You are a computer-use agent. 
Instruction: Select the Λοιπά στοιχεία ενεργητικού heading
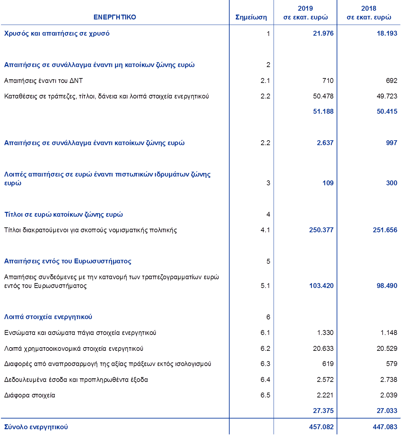pyautogui.click(x=48, y=317)
